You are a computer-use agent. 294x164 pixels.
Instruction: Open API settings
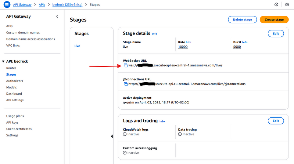[x=15, y=100]
